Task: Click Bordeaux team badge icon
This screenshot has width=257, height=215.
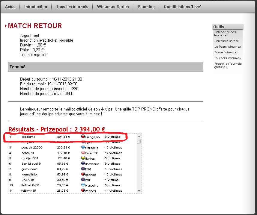Action: pos(83,163)
